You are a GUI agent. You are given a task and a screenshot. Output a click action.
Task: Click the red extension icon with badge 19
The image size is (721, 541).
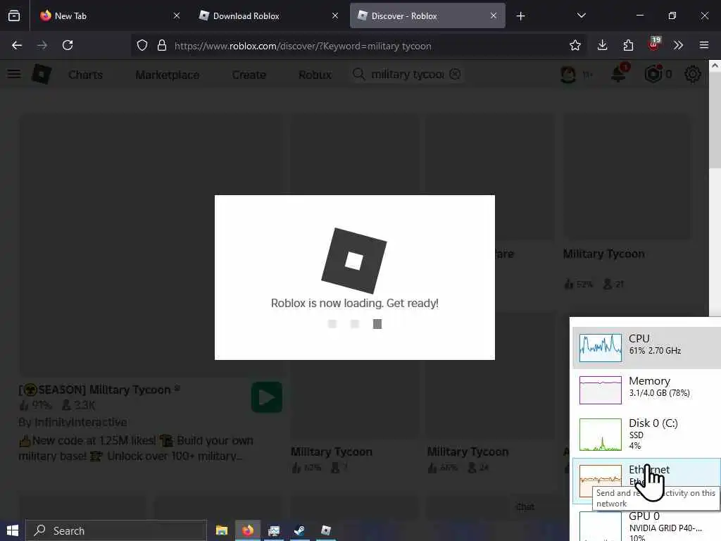pyautogui.click(x=654, y=44)
